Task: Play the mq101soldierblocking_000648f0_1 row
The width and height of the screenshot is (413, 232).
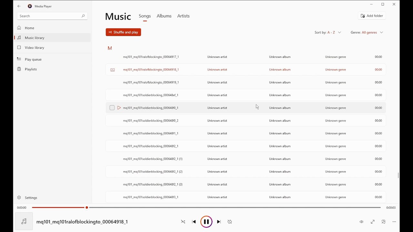Action: click(x=119, y=108)
